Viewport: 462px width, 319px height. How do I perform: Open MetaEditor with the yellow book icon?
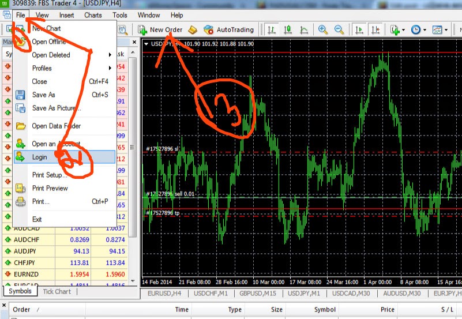click(193, 29)
